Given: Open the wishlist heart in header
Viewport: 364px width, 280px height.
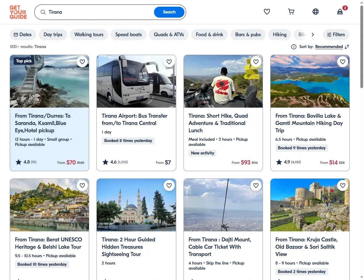Looking at the screenshot, I should pos(267,12).
